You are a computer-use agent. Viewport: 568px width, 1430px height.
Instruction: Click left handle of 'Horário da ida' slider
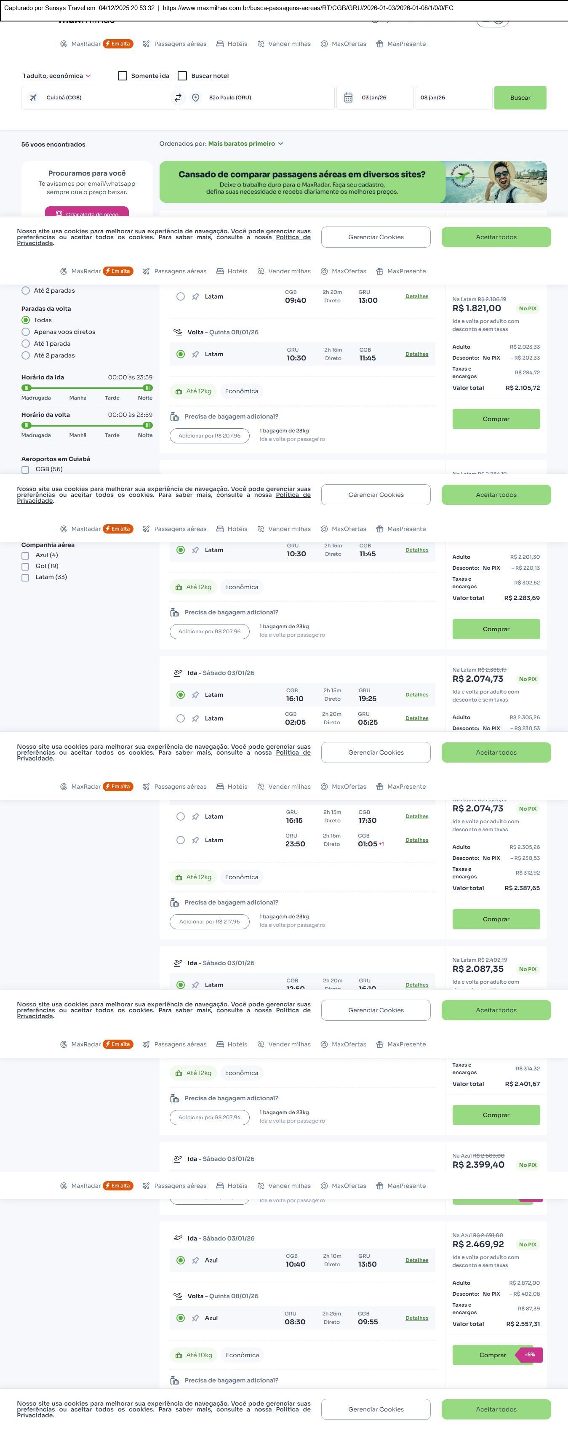point(26,388)
